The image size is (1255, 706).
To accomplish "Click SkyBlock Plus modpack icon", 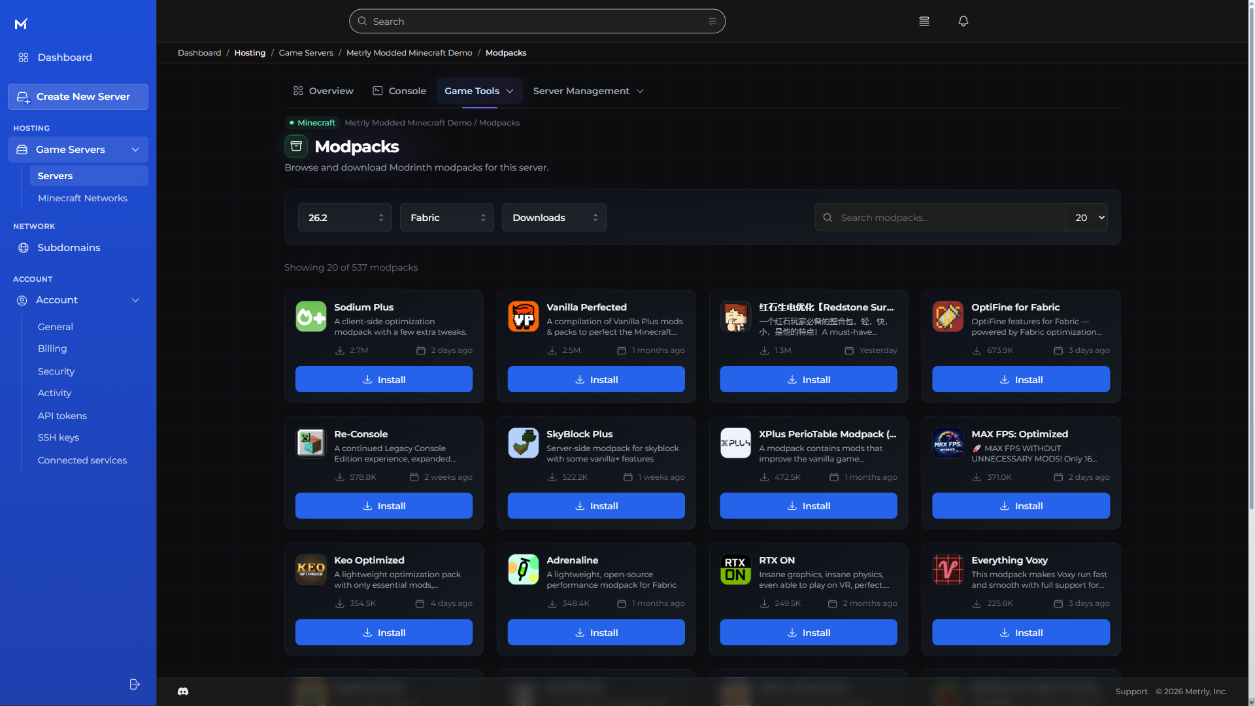I will click(x=524, y=443).
